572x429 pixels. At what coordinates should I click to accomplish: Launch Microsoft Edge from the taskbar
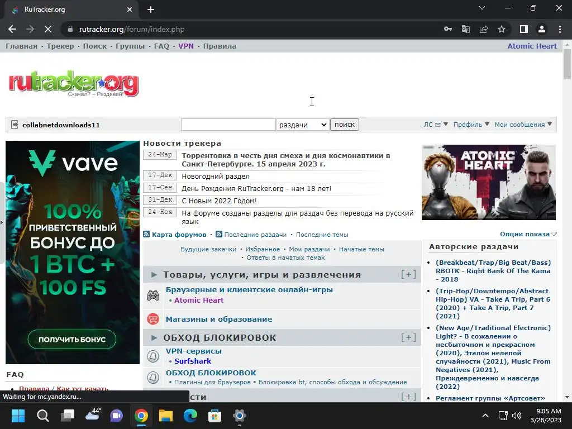pyautogui.click(x=190, y=416)
